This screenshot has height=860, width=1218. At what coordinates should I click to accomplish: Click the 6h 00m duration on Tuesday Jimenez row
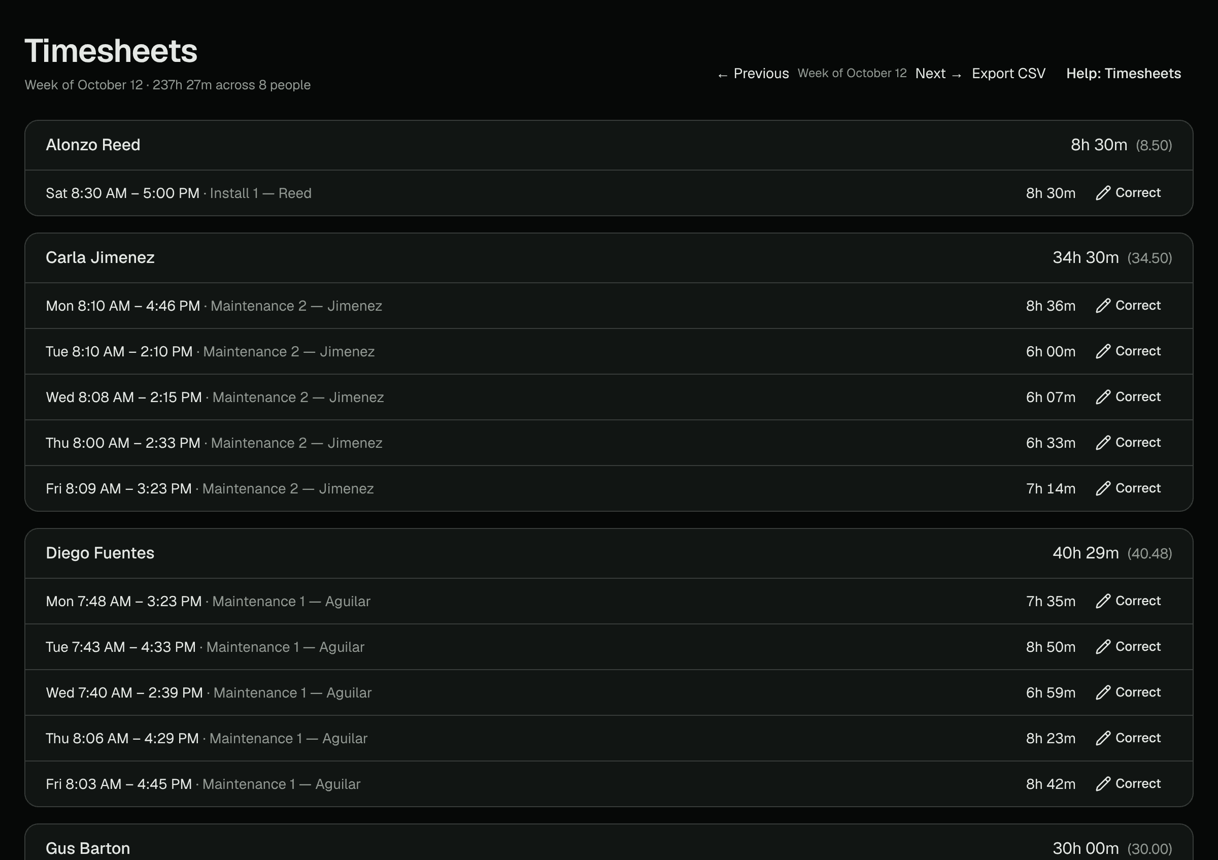click(x=1051, y=352)
